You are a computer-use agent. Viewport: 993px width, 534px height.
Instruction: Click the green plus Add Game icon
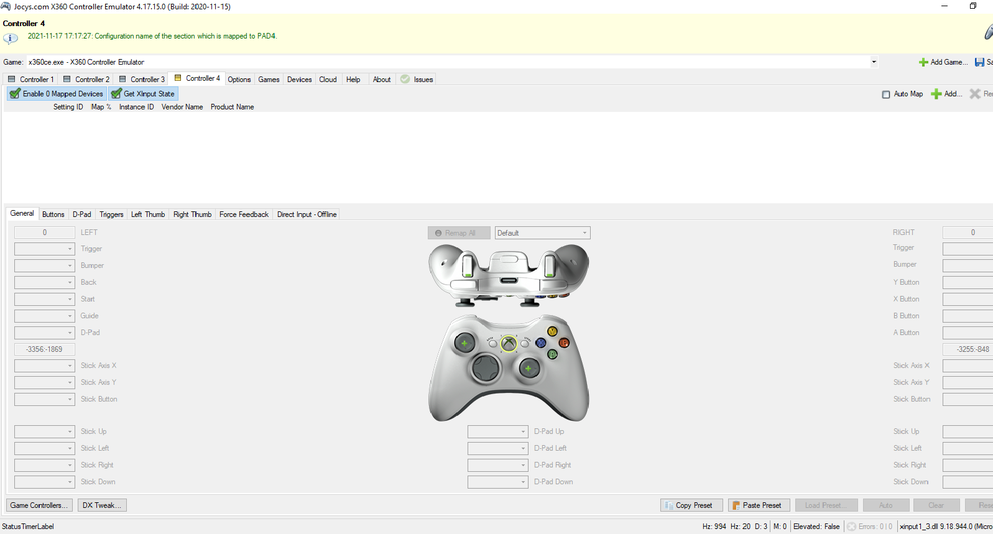click(923, 62)
